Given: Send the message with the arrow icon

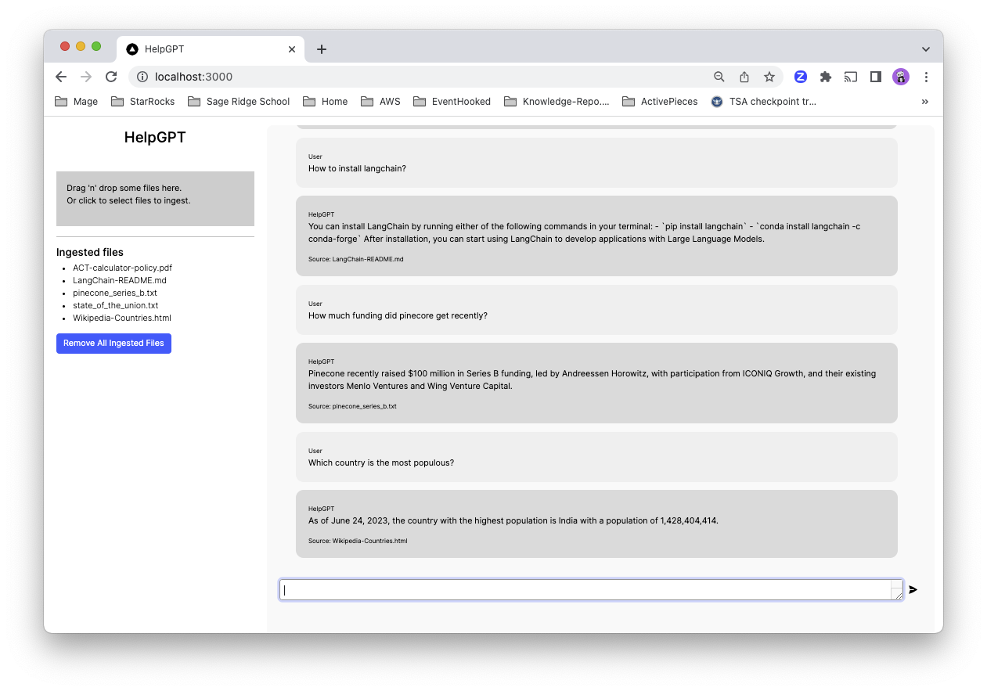Looking at the screenshot, I should pos(913,590).
